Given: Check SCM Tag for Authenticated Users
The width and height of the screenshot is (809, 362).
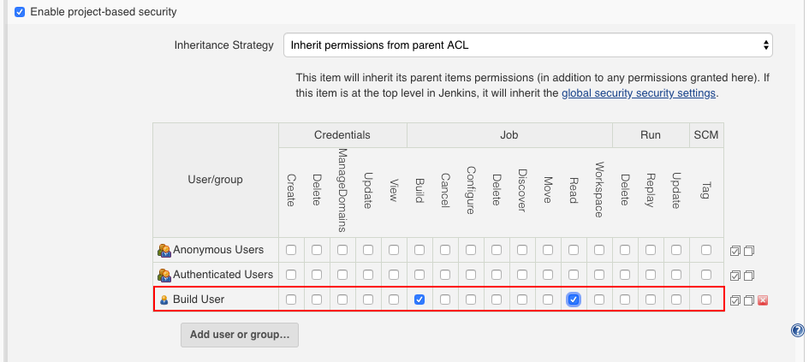Looking at the screenshot, I should 706,275.
